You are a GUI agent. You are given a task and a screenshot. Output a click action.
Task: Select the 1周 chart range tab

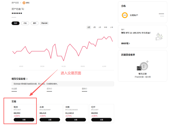pyautogui.click(x=94, y=27)
